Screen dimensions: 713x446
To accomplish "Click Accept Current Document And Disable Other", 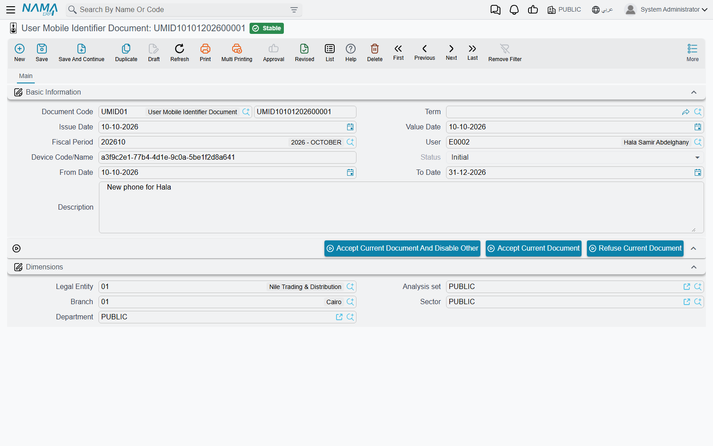I will (x=402, y=248).
